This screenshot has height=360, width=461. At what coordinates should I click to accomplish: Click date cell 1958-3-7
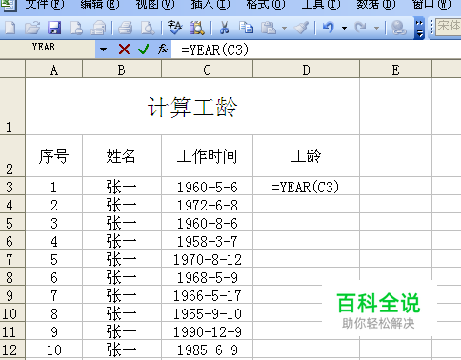207,241
